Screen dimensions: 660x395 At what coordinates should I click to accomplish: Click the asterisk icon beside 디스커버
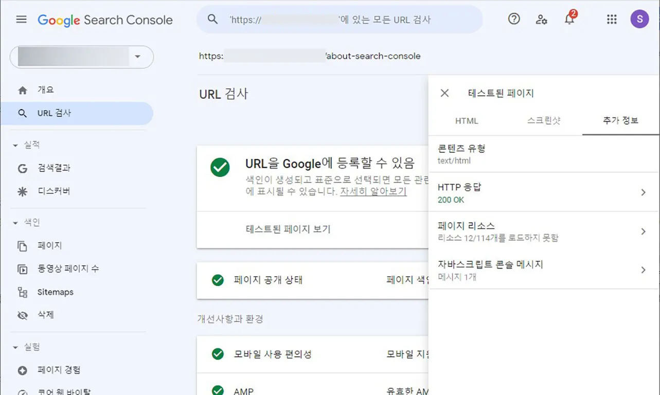tap(22, 191)
